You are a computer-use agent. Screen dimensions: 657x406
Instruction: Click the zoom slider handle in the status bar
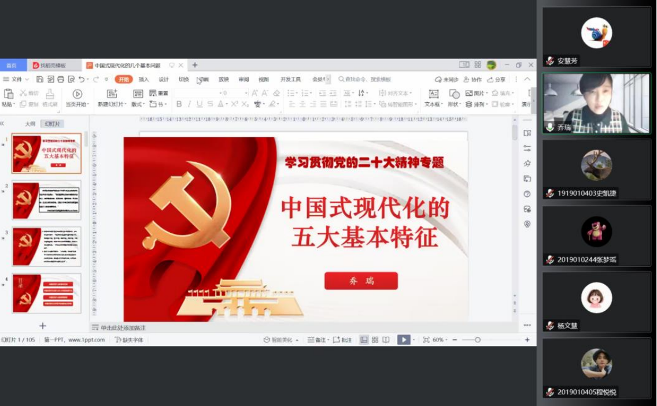coord(478,340)
